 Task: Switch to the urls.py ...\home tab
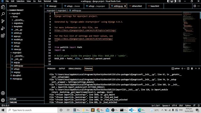(73, 6)
